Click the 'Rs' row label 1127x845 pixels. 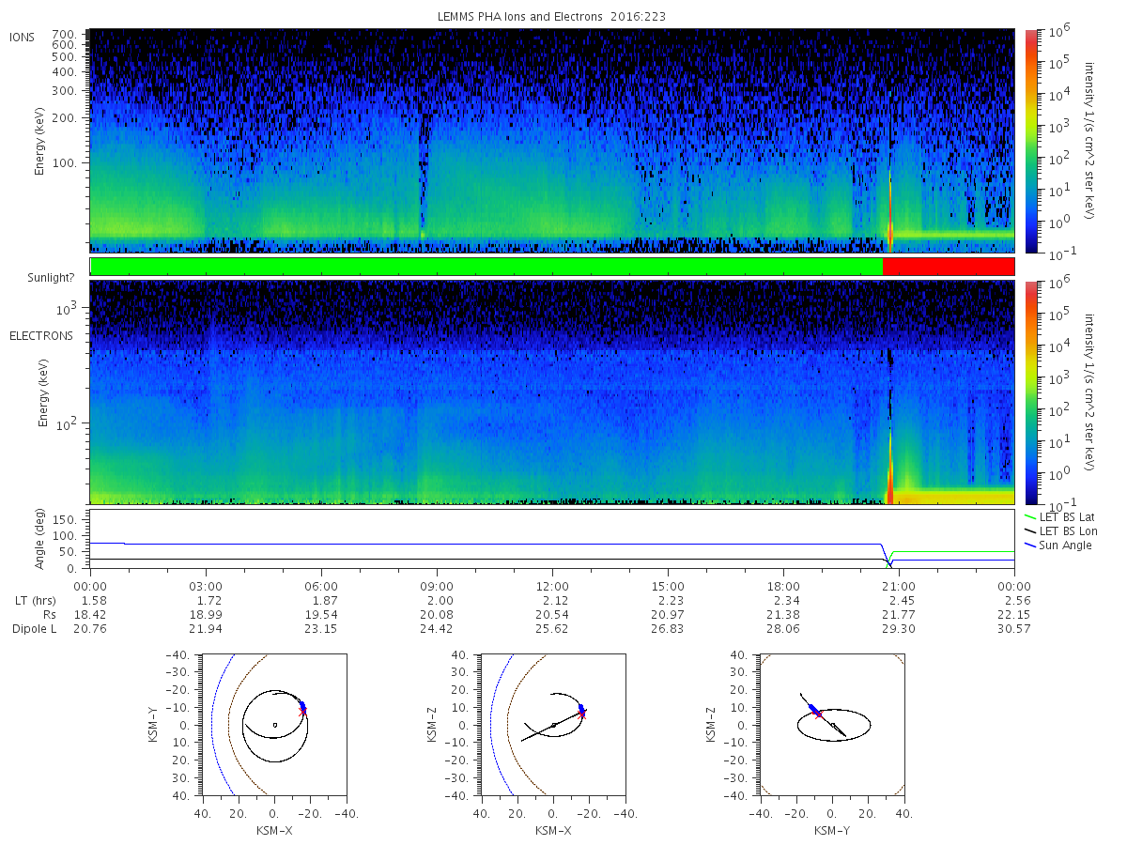pos(49,614)
